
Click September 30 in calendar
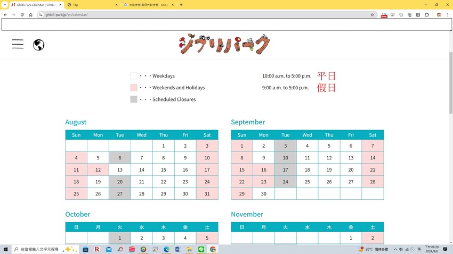[x=263, y=194]
